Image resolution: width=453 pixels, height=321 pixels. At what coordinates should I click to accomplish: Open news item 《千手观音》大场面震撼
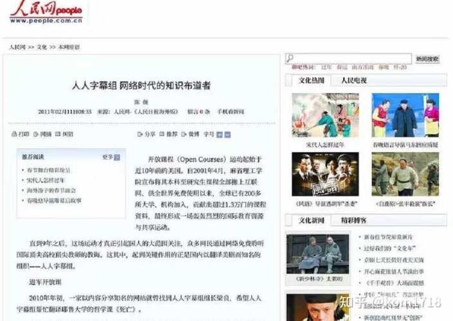tap(394, 283)
